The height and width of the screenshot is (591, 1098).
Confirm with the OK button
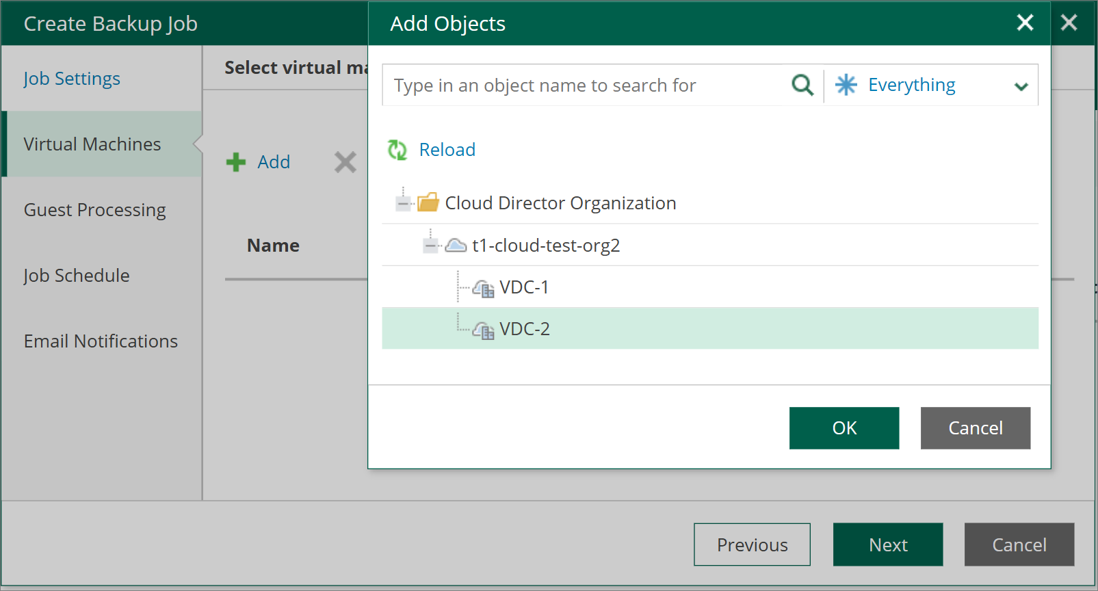[844, 428]
